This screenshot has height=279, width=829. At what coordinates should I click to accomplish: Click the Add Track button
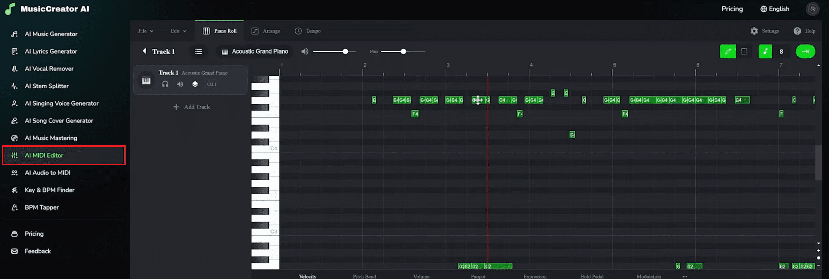tap(191, 107)
